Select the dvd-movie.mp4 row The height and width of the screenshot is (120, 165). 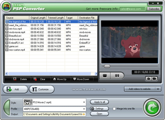(51, 39)
